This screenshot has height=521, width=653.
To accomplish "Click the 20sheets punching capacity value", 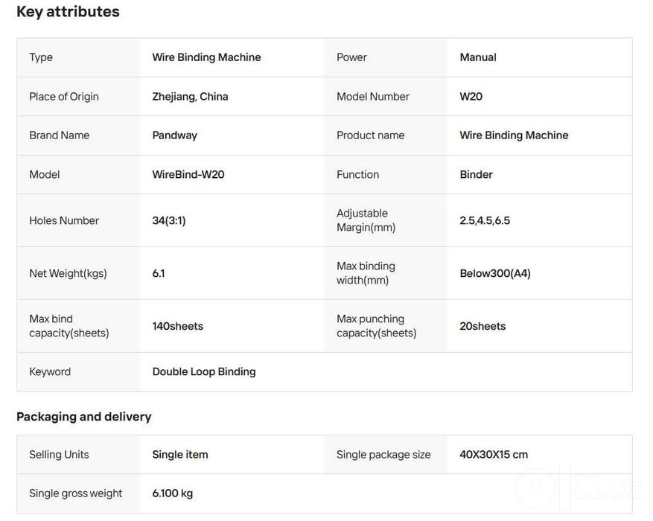I will coord(482,326).
